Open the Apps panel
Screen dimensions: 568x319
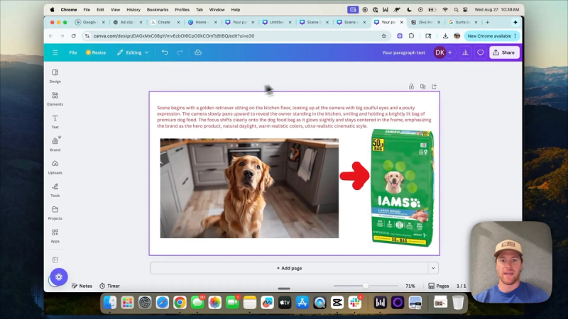pos(55,235)
